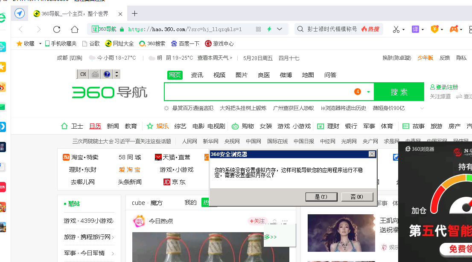The image size is (472, 262).
Task: Click the 360导航 logo
Action: [110, 92]
